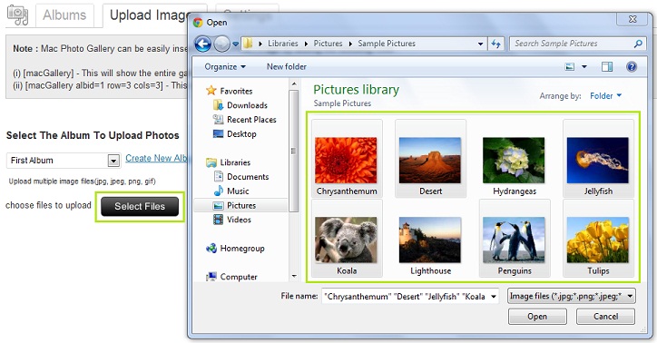The image size is (657, 343).
Task: Open the Image files type filter dropdown
Action: pos(571,296)
